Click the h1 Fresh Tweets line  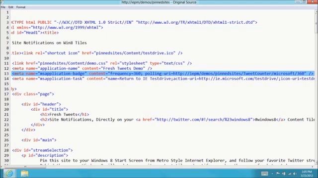65,114
